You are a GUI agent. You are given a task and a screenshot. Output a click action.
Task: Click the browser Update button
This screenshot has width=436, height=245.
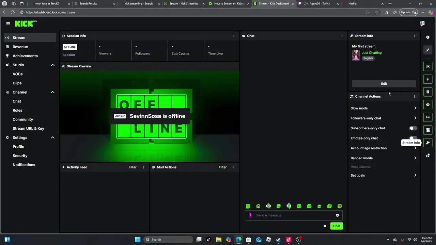pyautogui.click(x=409, y=12)
